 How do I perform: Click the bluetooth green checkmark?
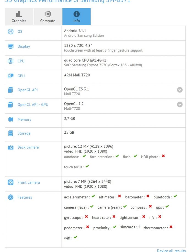tap(175, 196)
